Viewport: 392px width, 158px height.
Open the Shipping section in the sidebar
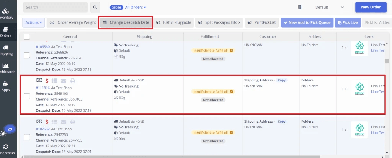point(6,50)
